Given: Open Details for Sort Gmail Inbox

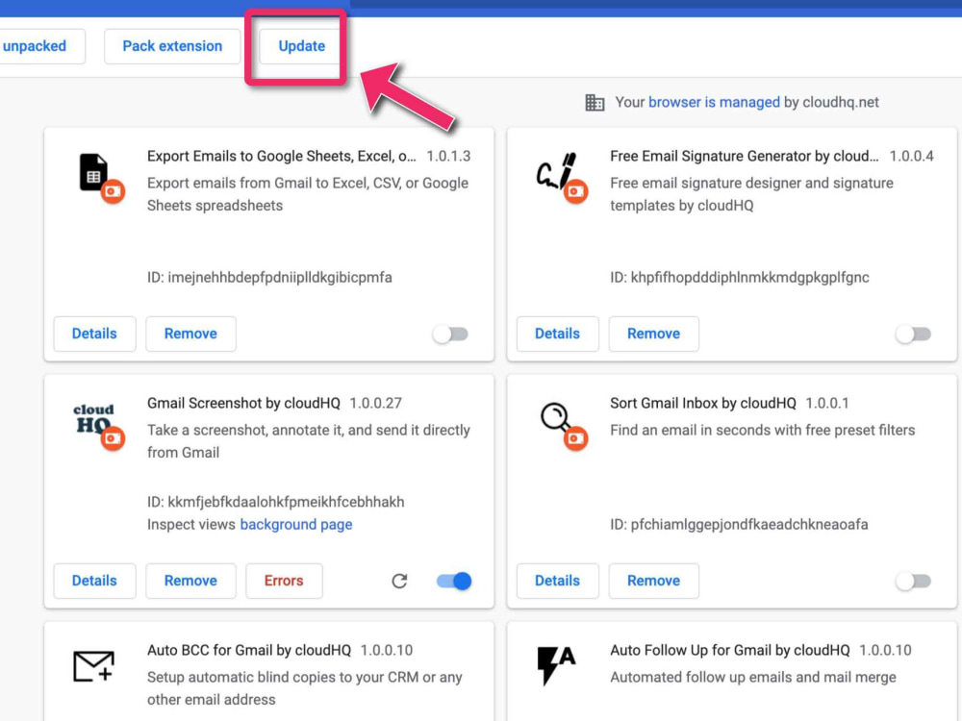Looking at the screenshot, I should (x=557, y=581).
